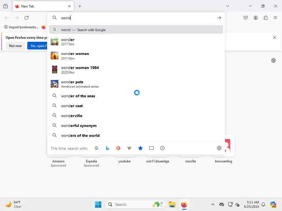Open the Firefox account icon
The height and width of the screenshot is (211, 282).
[x=256, y=18]
